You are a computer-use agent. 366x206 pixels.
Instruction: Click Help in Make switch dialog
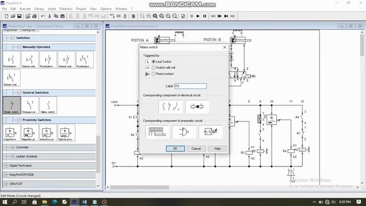[x=217, y=149]
